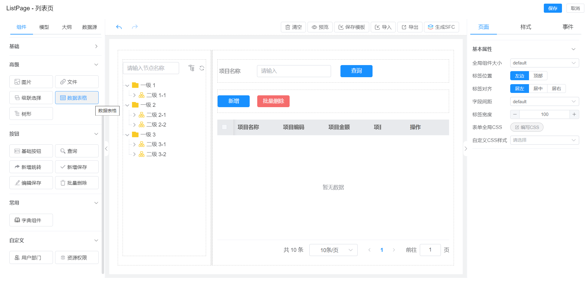Open the 字段间距 dropdown
Screen dimensions: 588x283
click(x=545, y=101)
